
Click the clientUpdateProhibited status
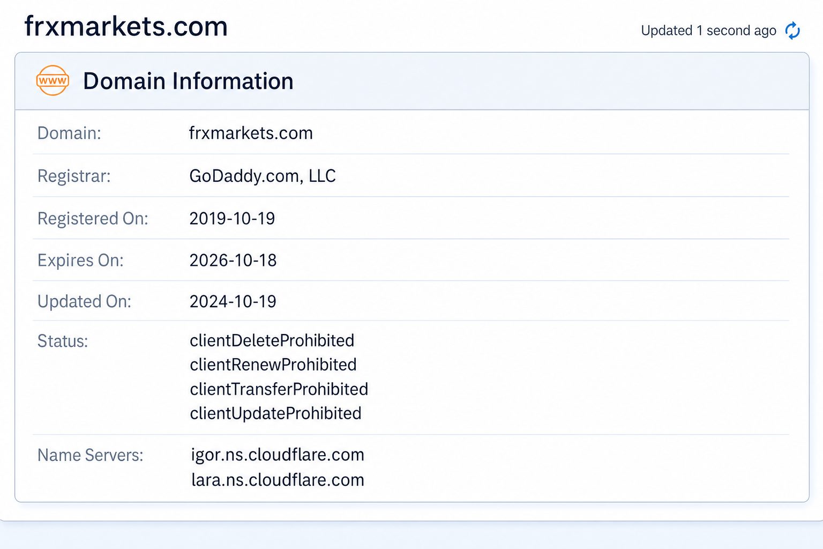click(x=275, y=413)
